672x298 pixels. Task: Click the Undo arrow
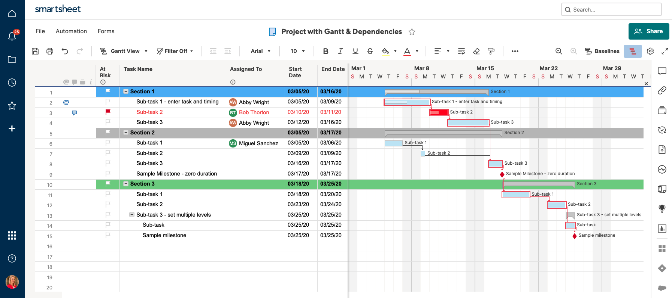click(65, 51)
